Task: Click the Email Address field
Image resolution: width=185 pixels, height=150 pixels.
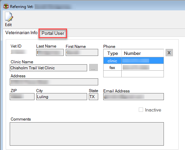Action: coord(134,97)
